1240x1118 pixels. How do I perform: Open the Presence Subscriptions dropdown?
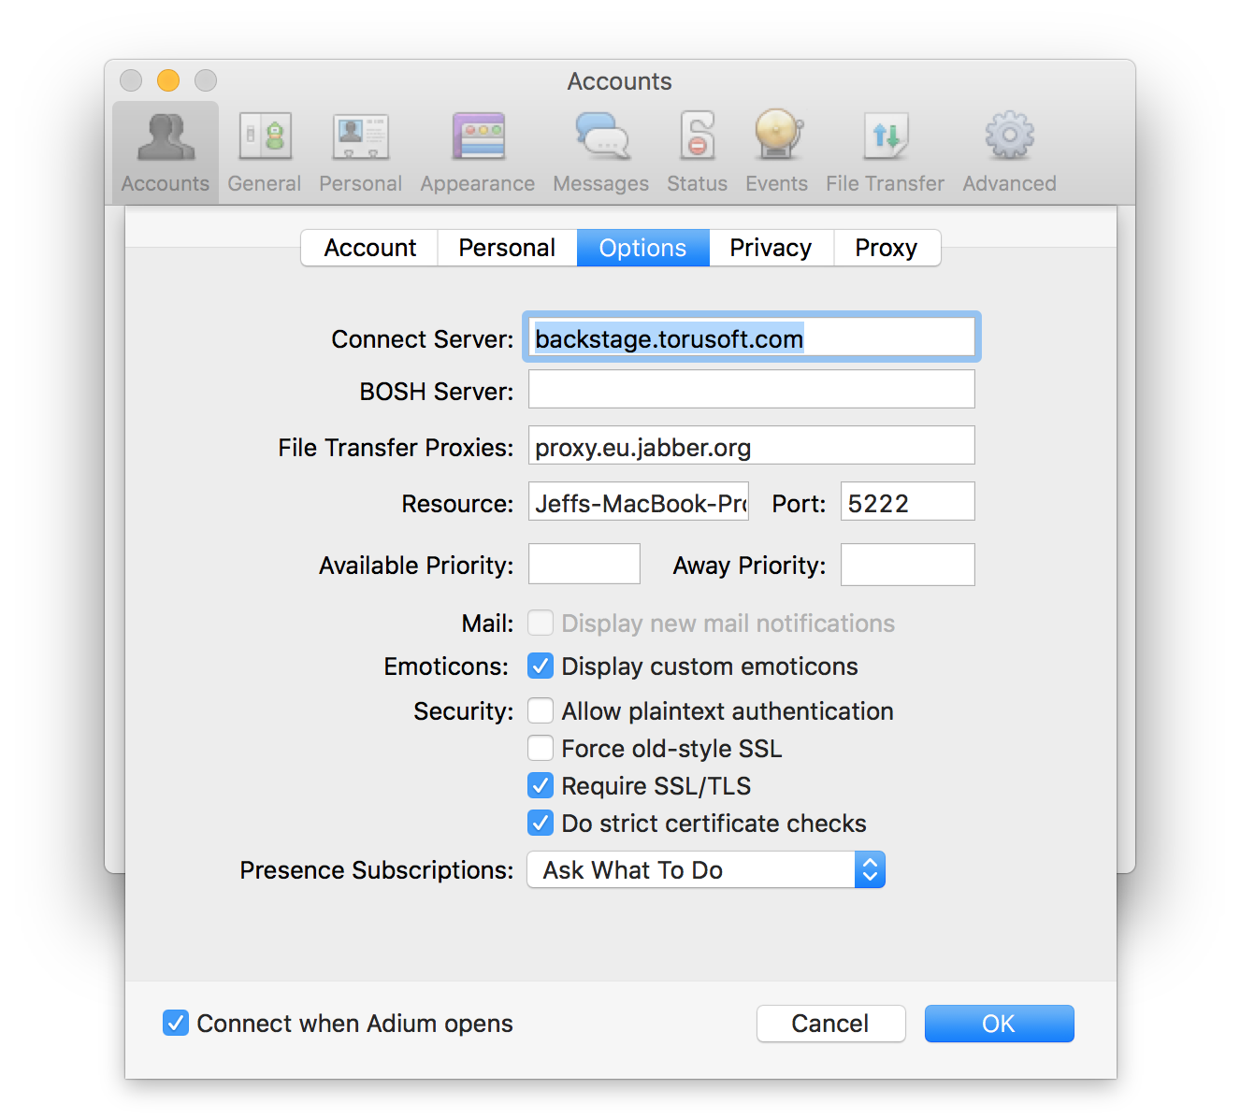click(x=705, y=869)
